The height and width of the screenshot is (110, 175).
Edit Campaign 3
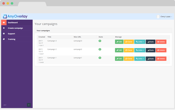tap(119, 42)
